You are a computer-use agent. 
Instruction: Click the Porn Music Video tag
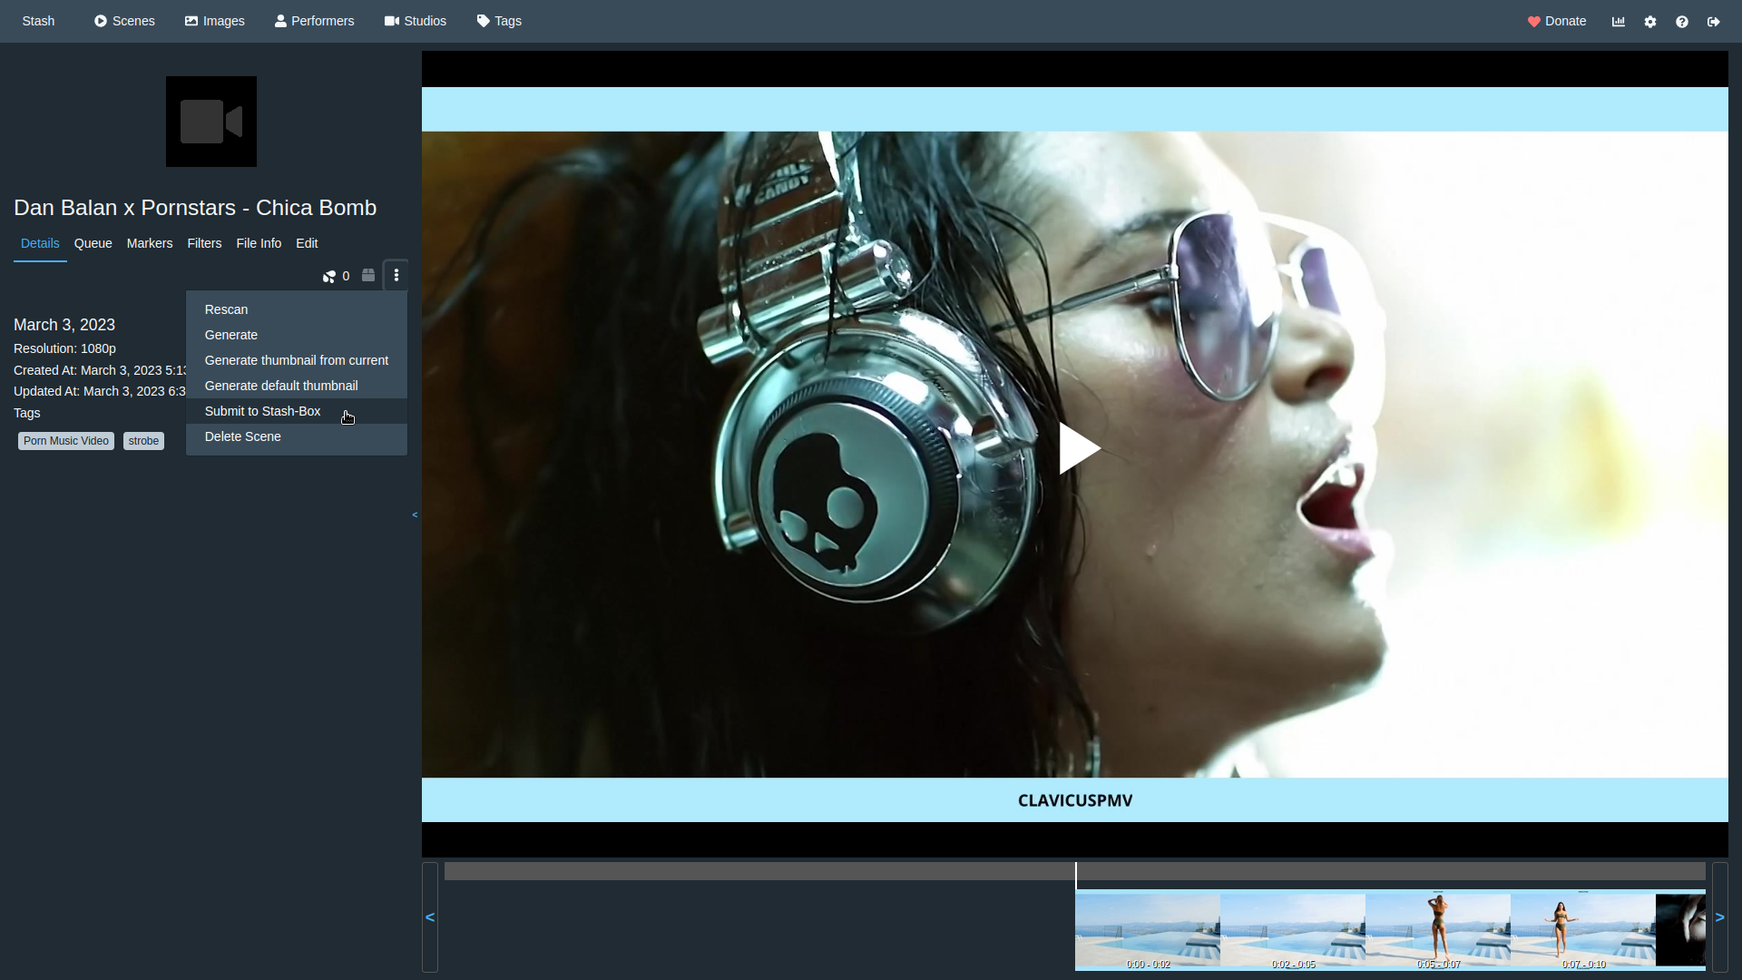tap(66, 441)
